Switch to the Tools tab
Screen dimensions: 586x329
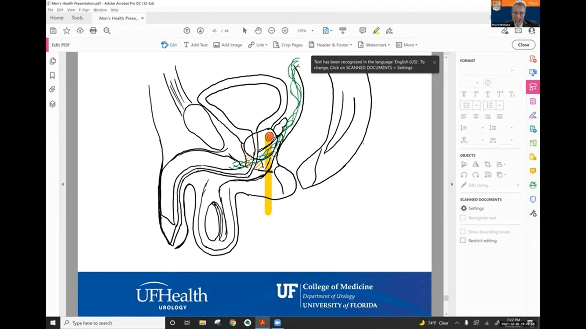pos(77,18)
